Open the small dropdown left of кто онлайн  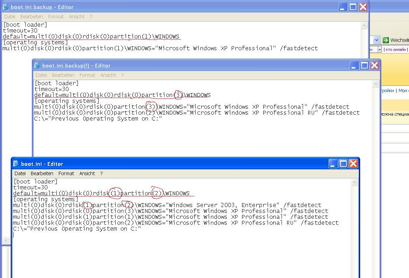pyautogui.click(x=380, y=49)
